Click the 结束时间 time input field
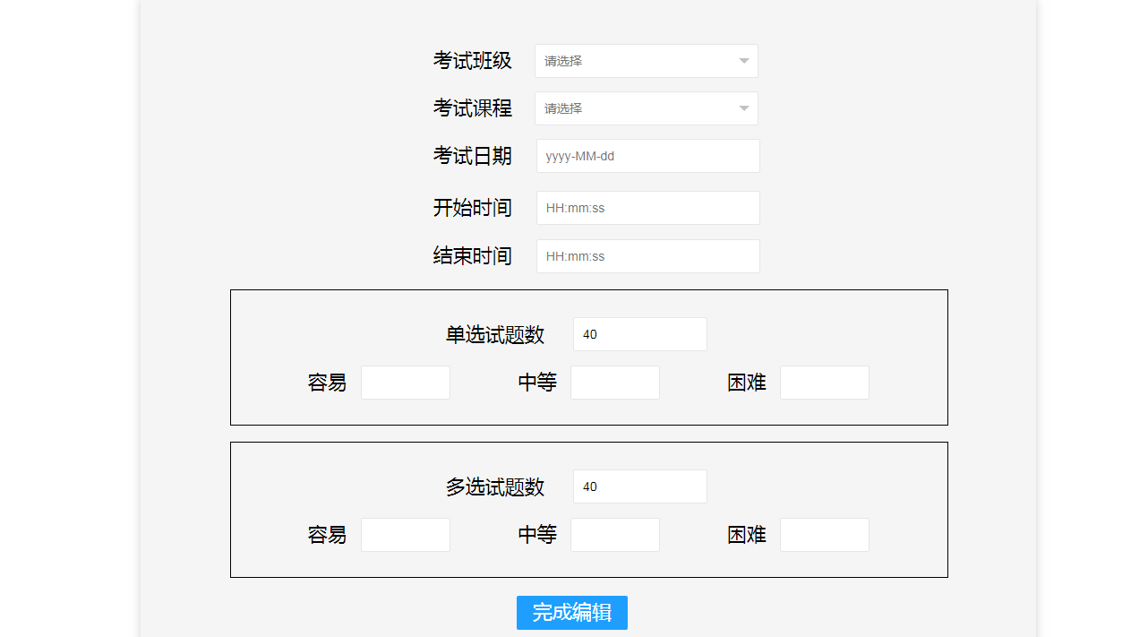This screenshot has height=637, width=1148. 647,255
